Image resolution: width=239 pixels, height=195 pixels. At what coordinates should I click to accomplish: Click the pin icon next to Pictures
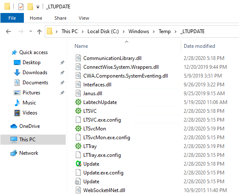pos(62,93)
